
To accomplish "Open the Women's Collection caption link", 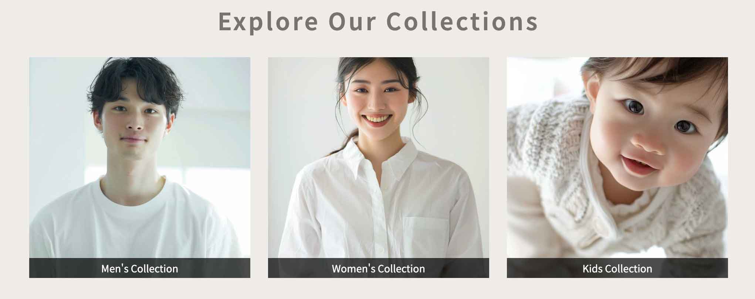I will (x=379, y=268).
